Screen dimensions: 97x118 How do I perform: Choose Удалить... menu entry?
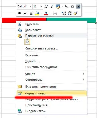52,61
